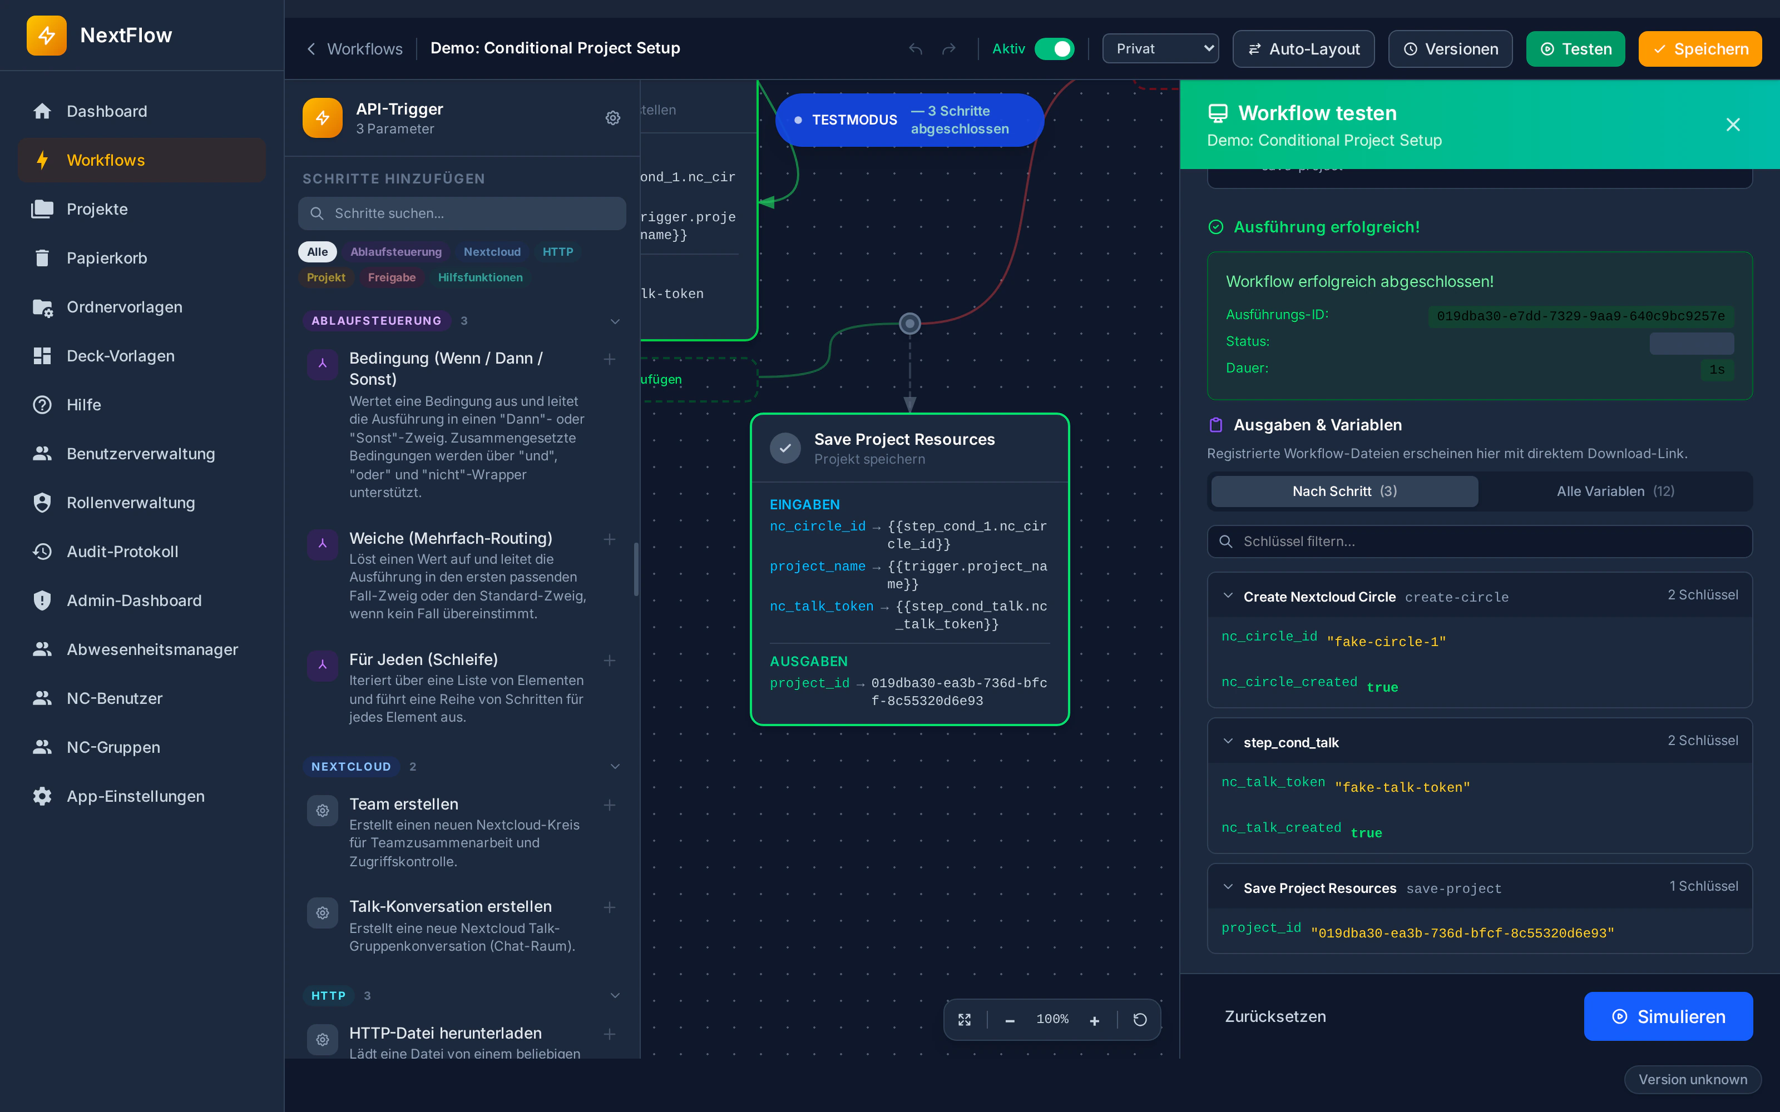Filter steps by HTTP chip

coord(557,251)
